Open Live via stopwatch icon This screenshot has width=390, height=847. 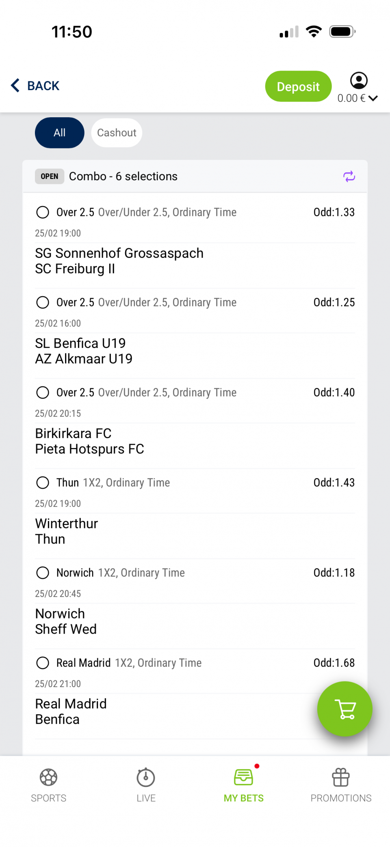(146, 778)
